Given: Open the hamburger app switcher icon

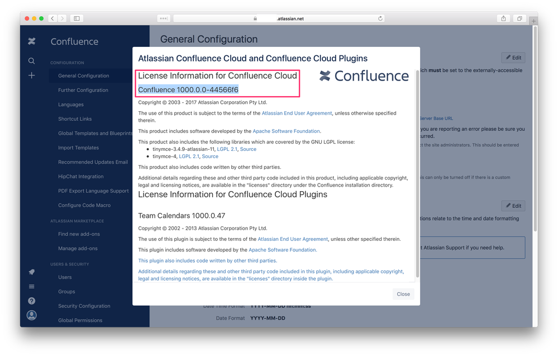Looking at the screenshot, I should (32, 287).
